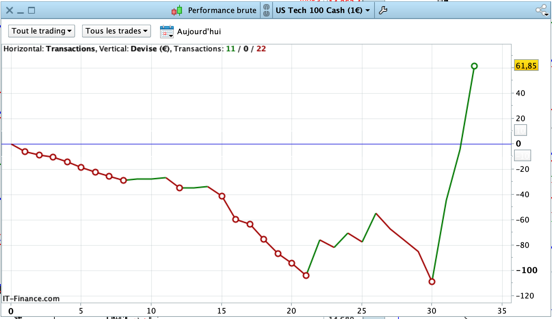Toggle the chain link icon in title bar
Image resolution: width=552 pixels, height=319 pixels.
pos(266,10)
